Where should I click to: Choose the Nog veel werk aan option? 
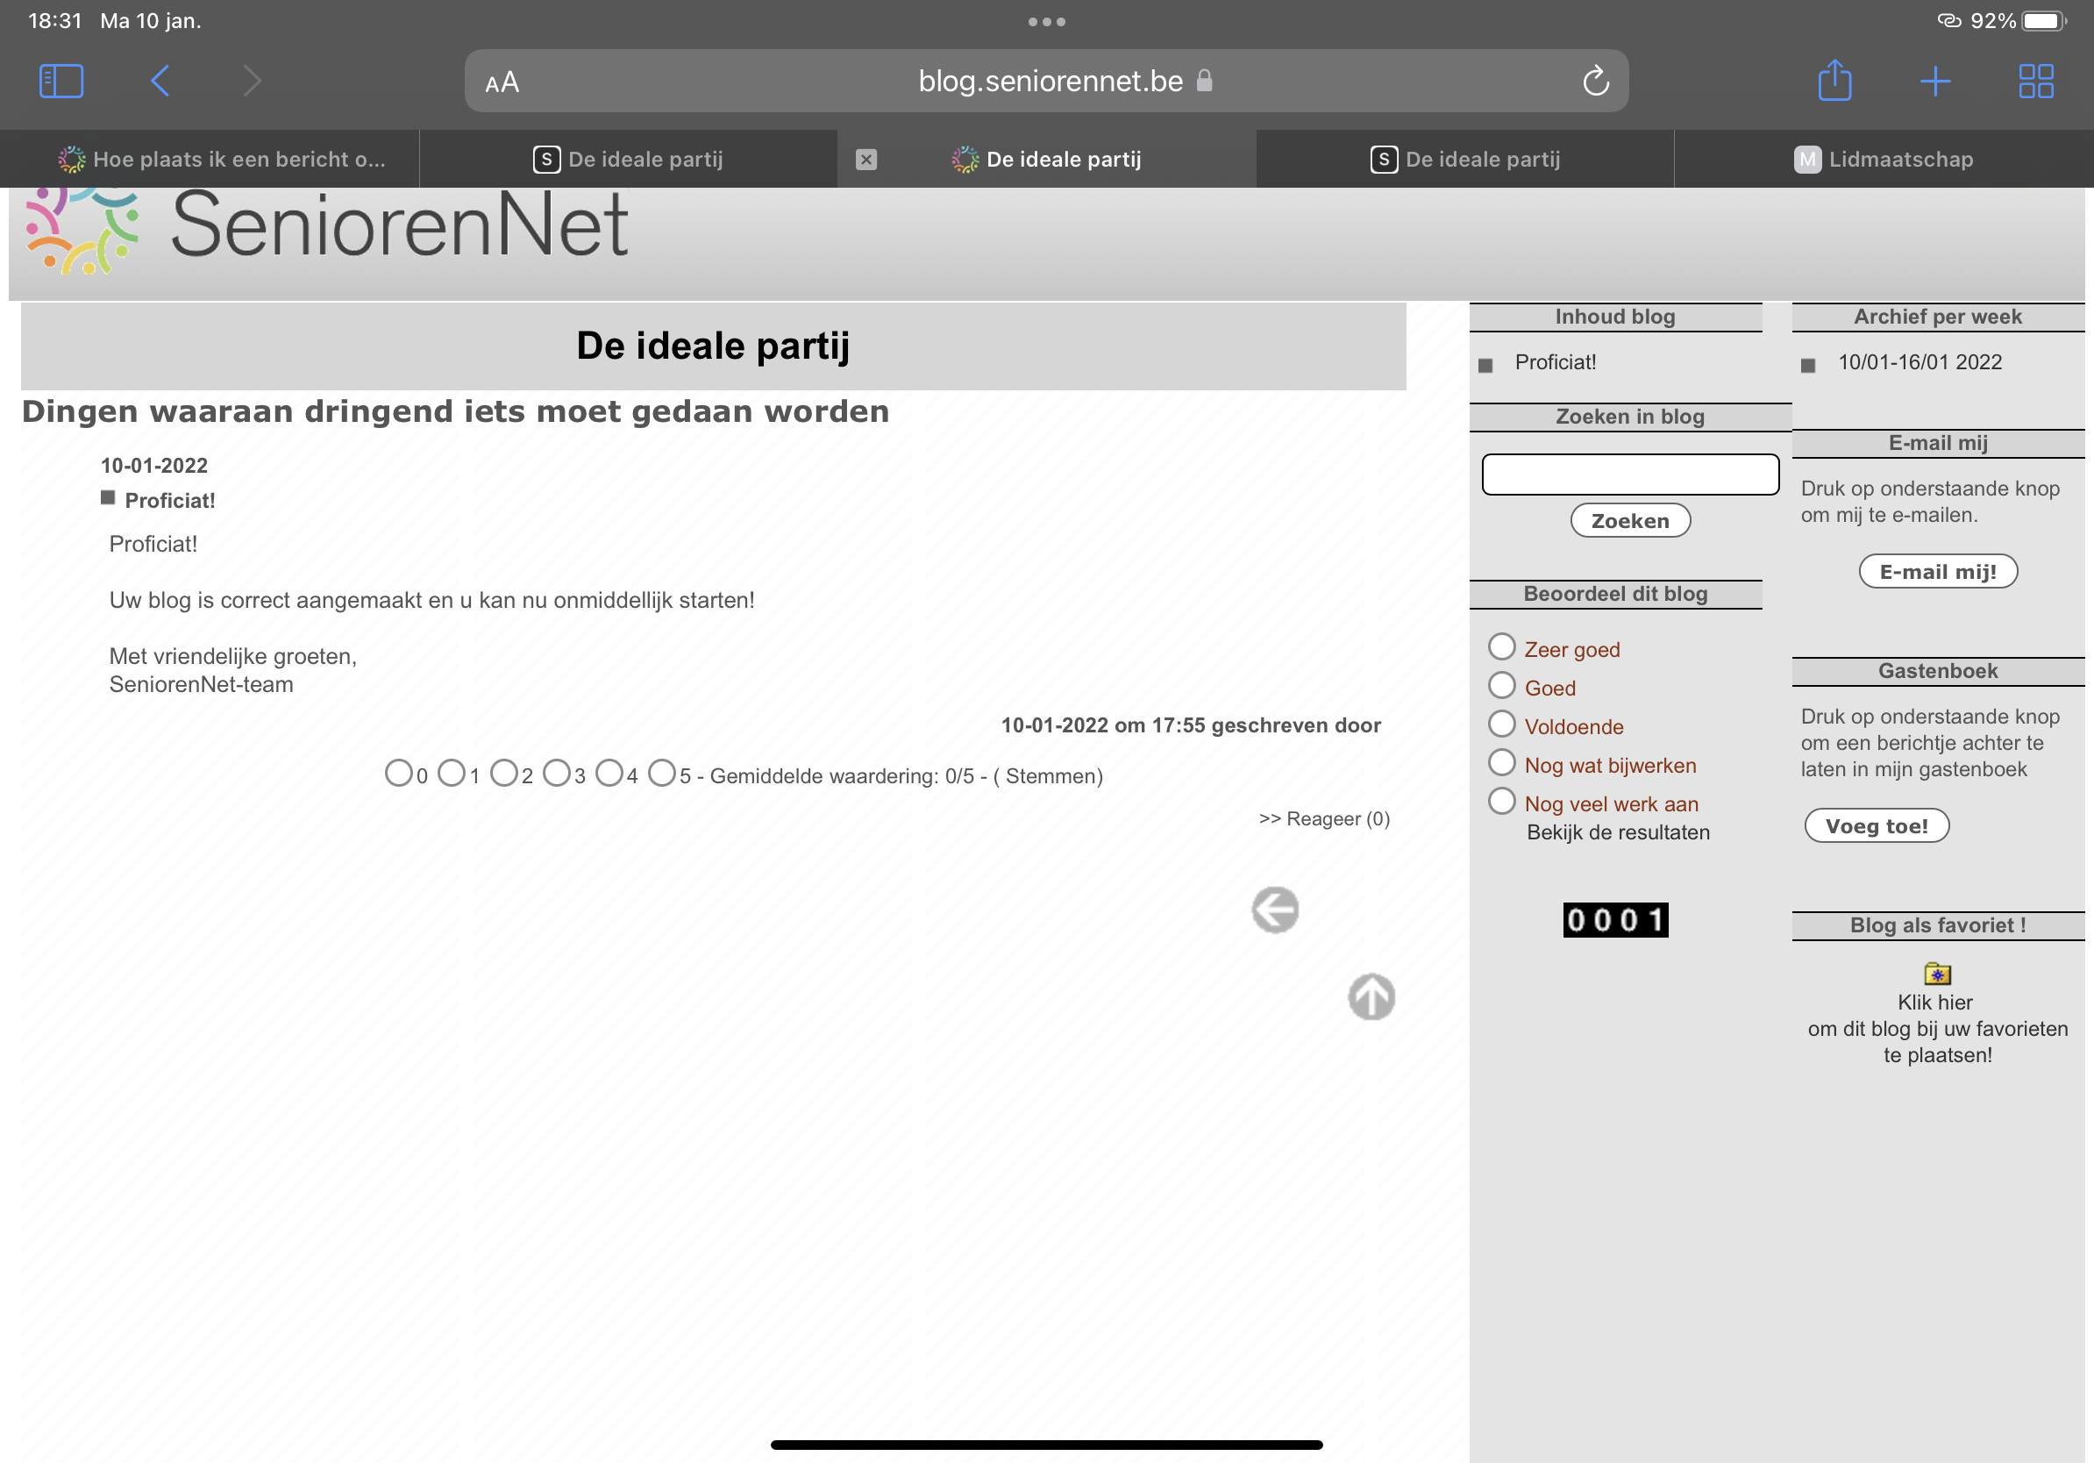click(x=1501, y=801)
